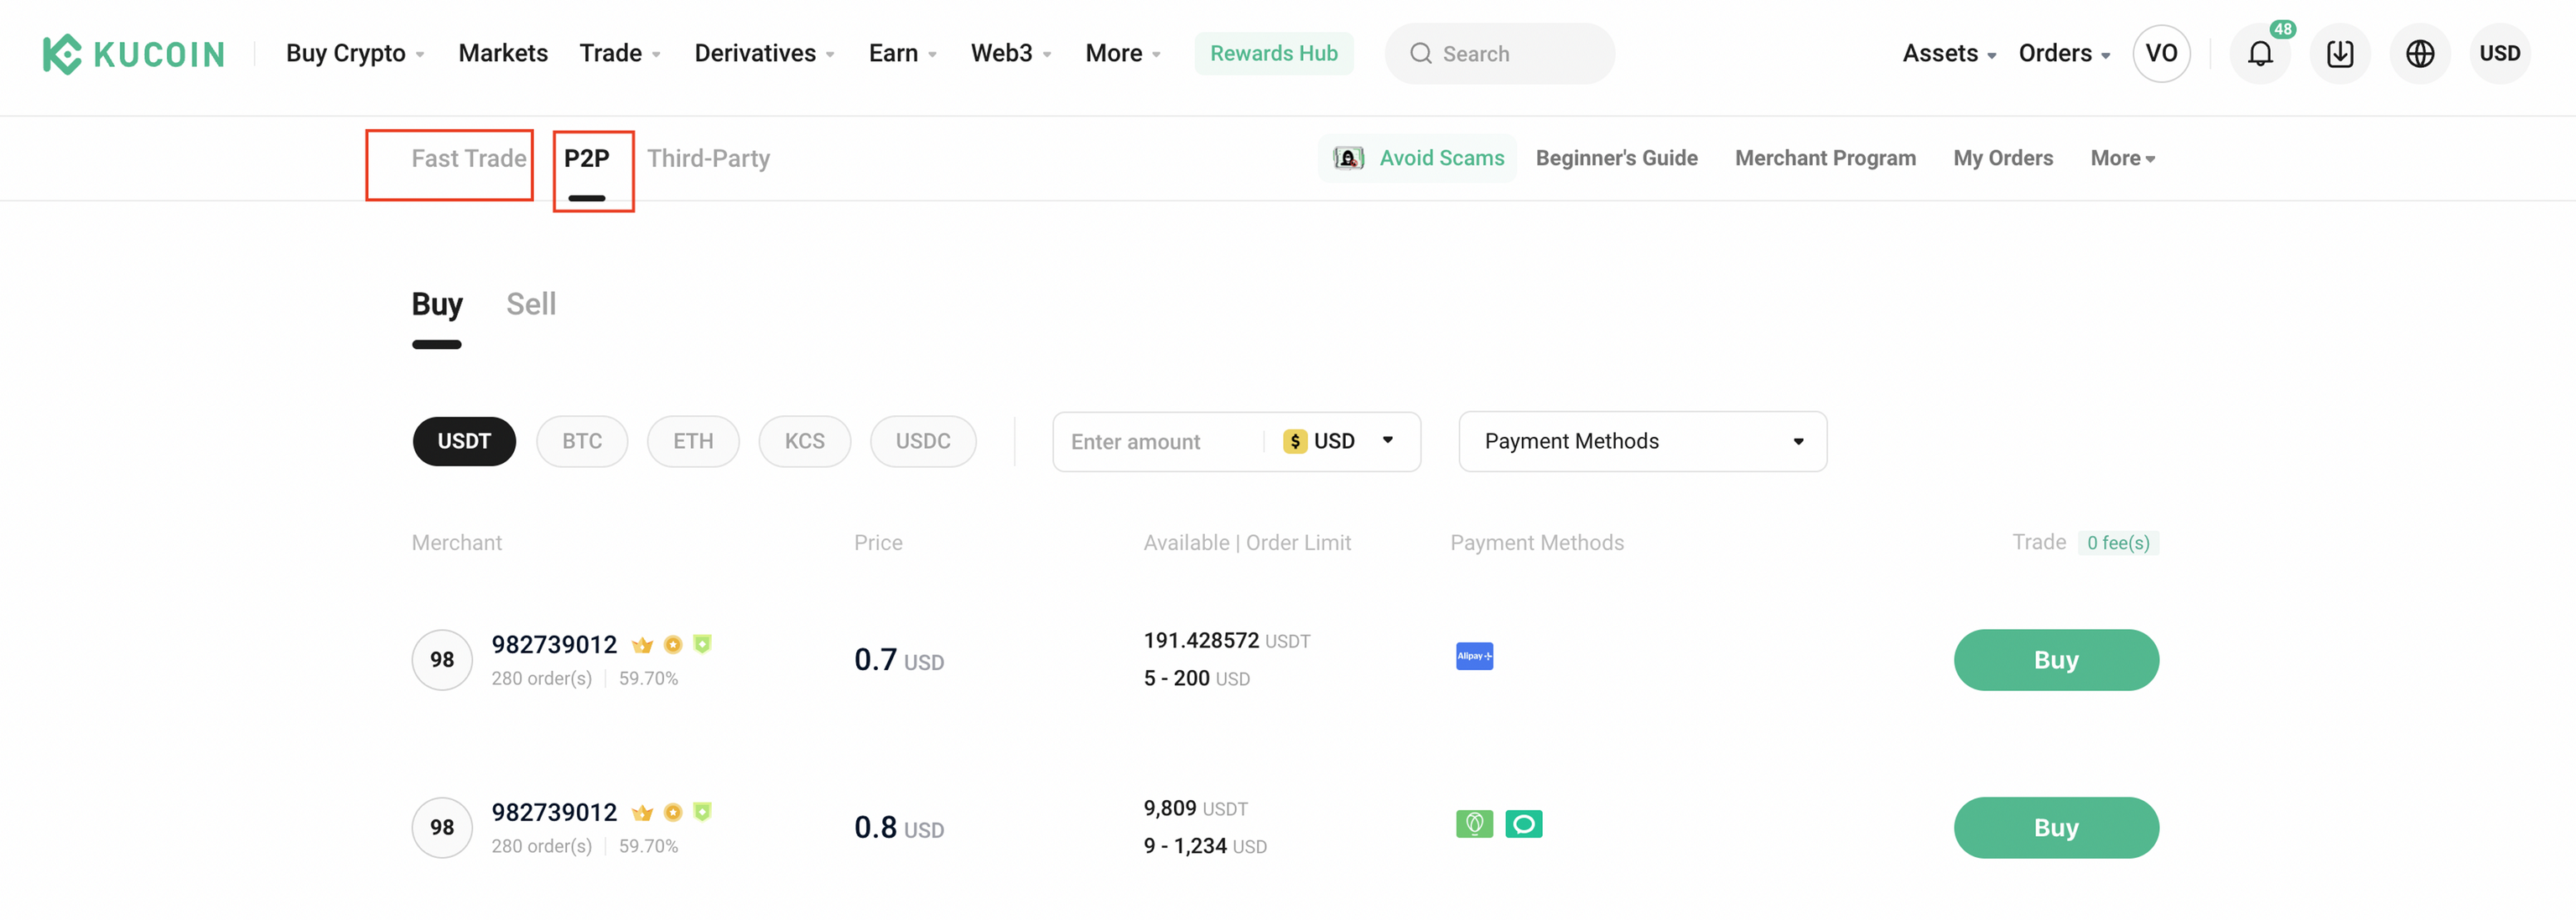Select the USDC coin filter
The height and width of the screenshot is (920, 2576).
923,441
